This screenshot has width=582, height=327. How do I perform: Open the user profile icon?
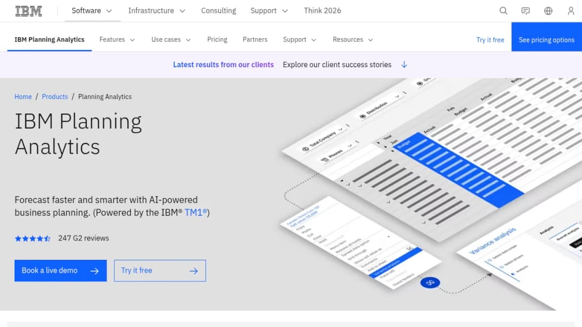(x=571, y=11)
